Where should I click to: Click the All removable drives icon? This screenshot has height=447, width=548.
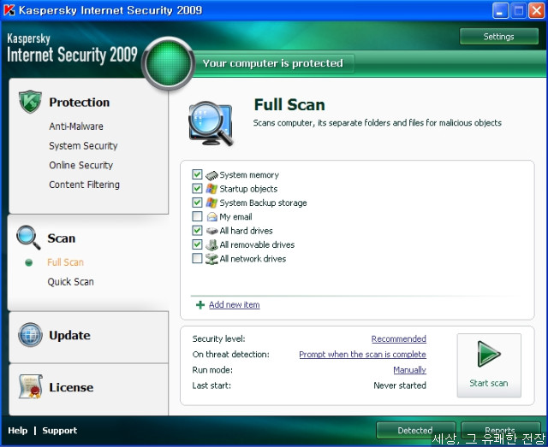pos(211,244)
